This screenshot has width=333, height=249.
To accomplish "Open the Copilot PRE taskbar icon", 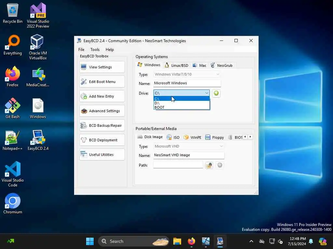I will tap(323, 241).
